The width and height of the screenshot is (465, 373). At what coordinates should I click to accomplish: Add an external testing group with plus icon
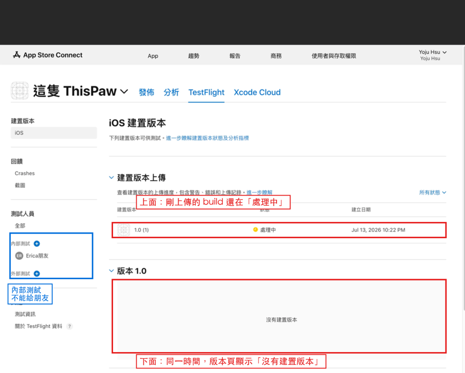tap(37, 274)
